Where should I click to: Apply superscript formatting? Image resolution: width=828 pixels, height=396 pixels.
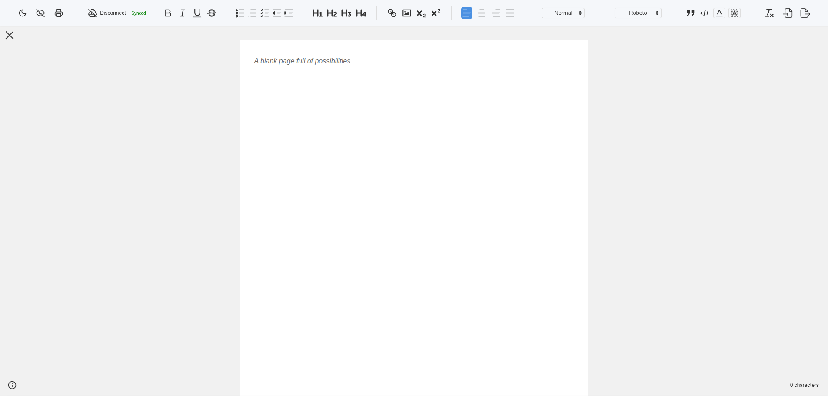point(436,13)
